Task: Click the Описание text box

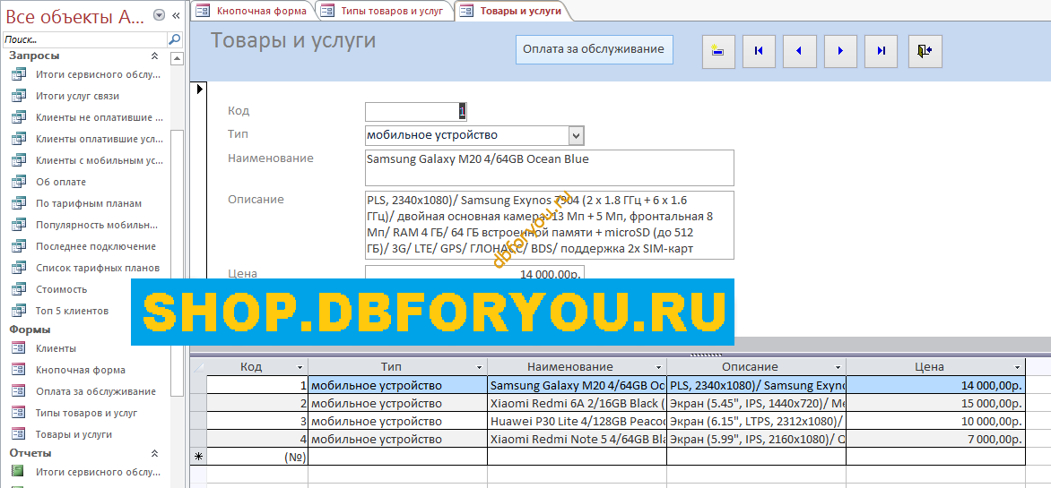Action: coord(550,226)
